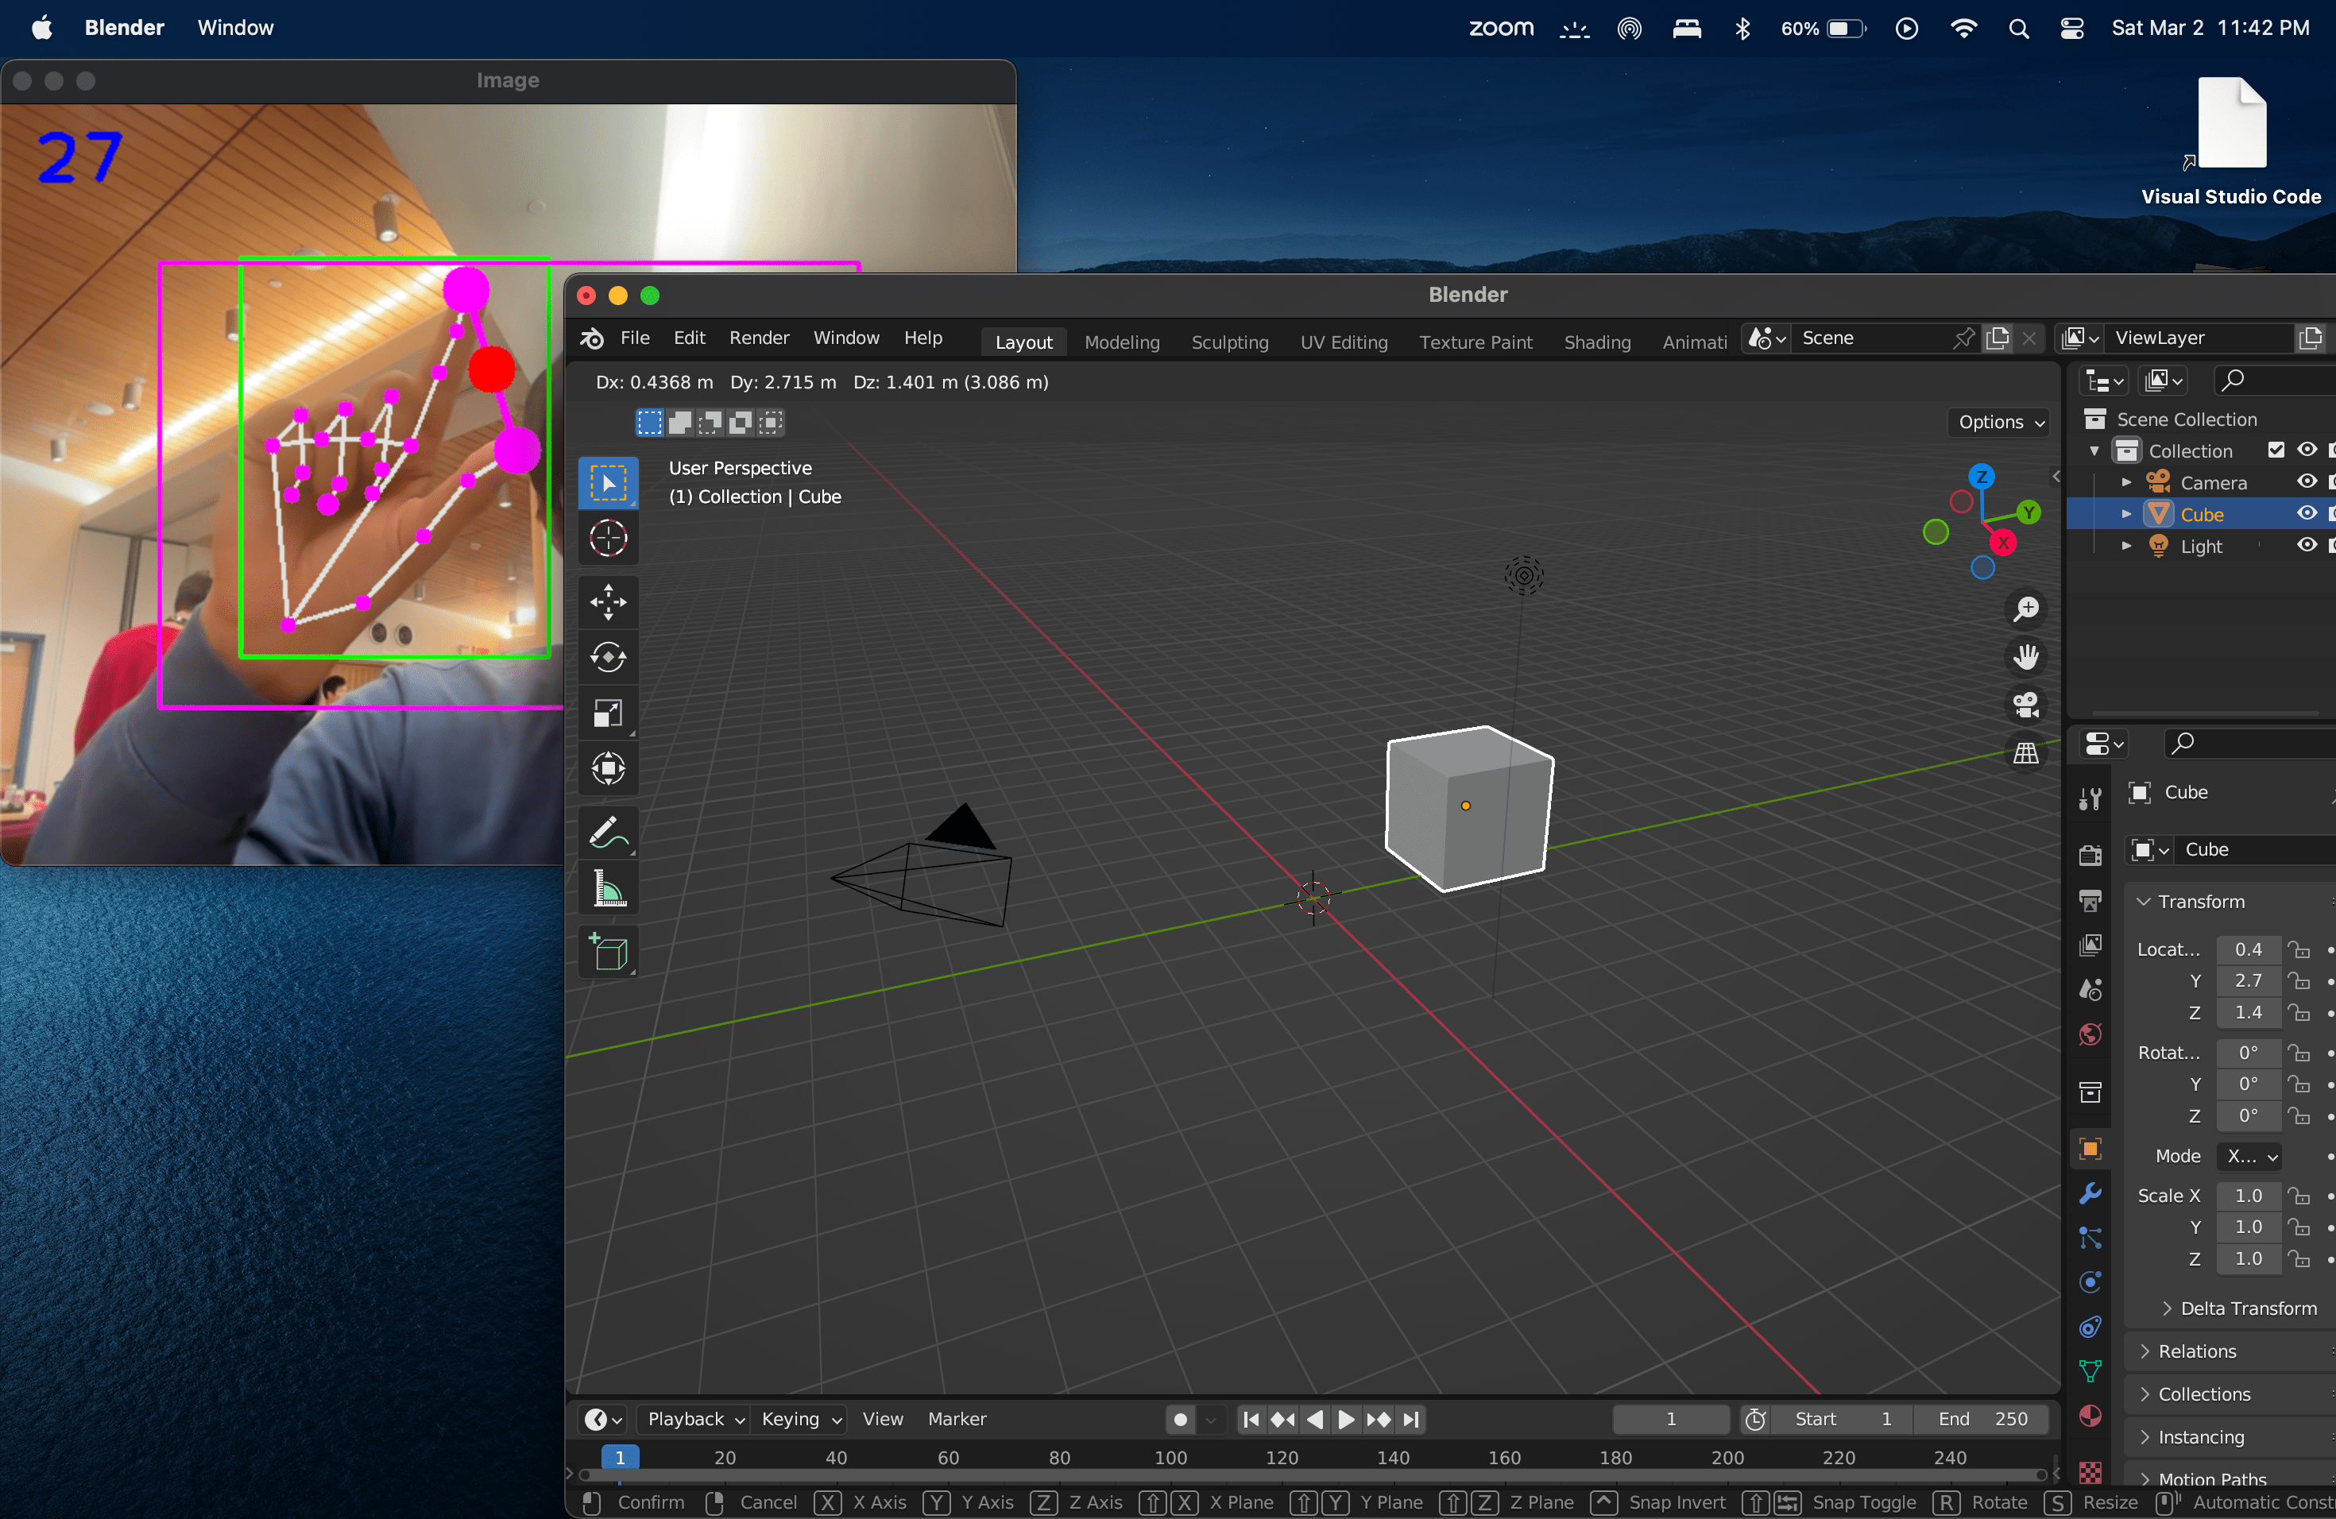The width and height of the screenshot is (2336, 1519).
Task: Hide the Camera object in outliner
Action: tap(2307, 481)
